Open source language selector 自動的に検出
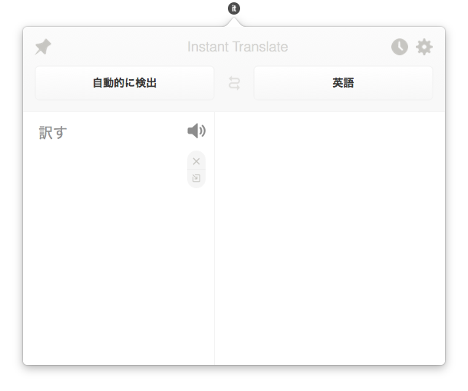Viewport: 468px width, 391px height. coord(125,83)
